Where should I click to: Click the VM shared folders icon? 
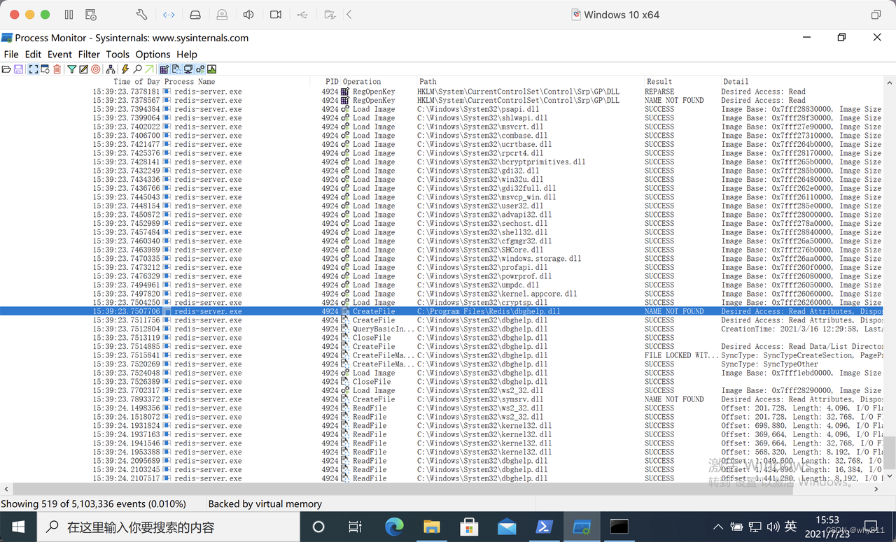pyautogui.click(x=330, y=15)
